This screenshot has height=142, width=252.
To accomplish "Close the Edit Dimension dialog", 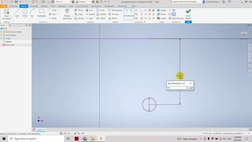I will (191, 83).
